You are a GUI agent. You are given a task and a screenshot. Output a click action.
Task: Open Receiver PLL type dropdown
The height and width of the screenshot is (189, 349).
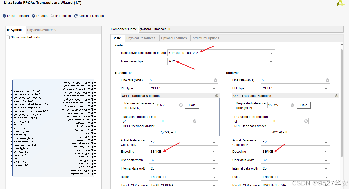pyautogui.click(x=296, y=88)
